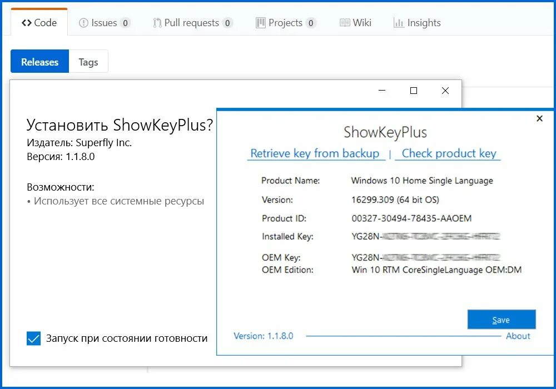Click the Issues count badge
This screenshot has height=389, width=556.
[x=125, y=23]
